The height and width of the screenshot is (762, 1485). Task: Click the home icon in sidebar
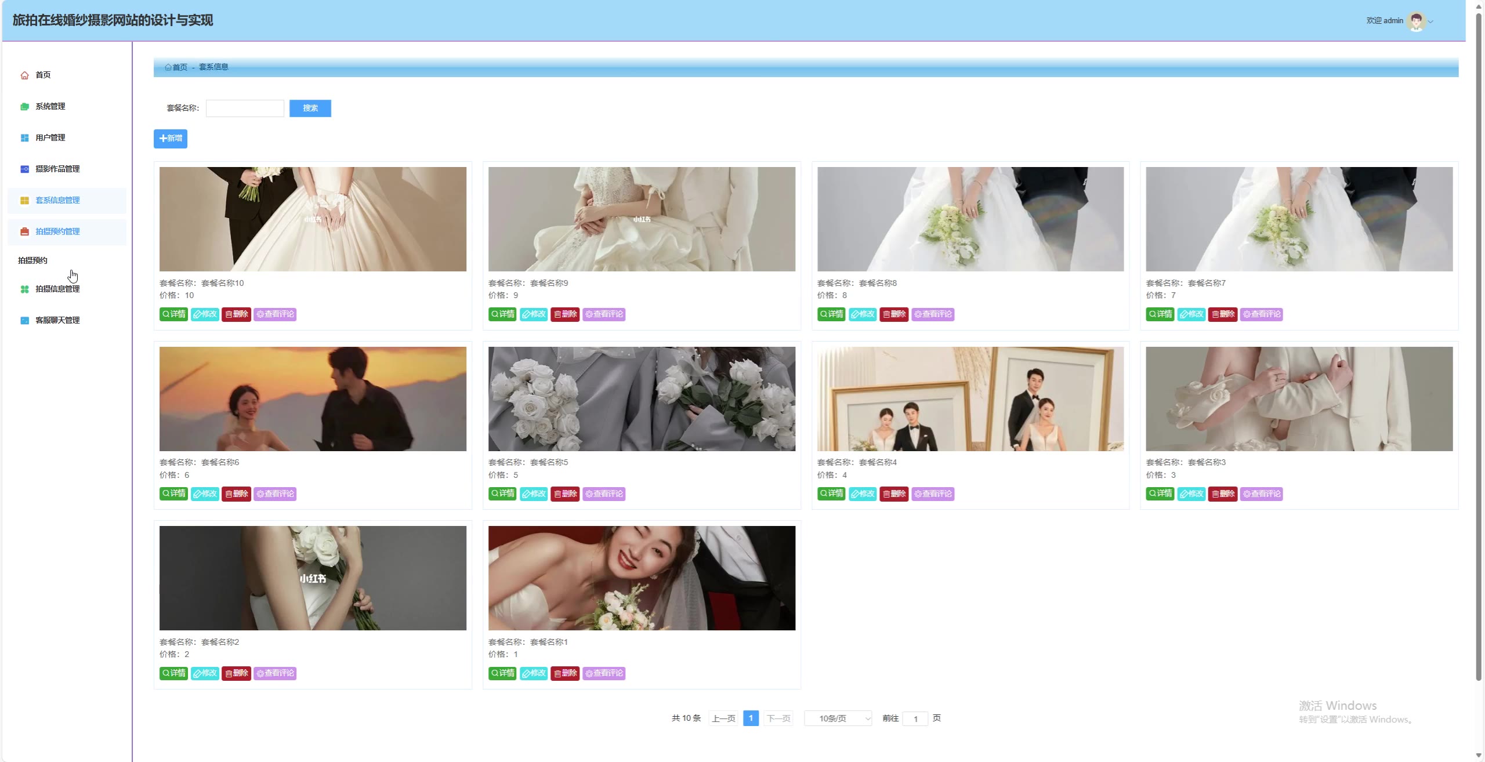pyautogui.click(x=24, y=75)
